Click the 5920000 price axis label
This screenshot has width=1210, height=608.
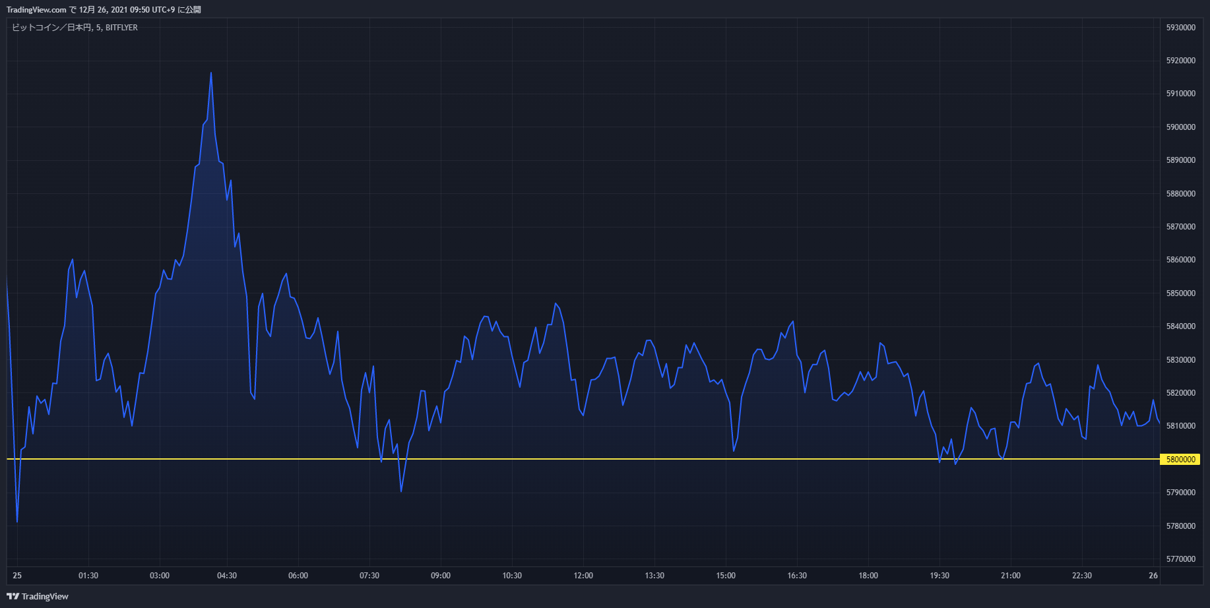tap(1181, 61)
